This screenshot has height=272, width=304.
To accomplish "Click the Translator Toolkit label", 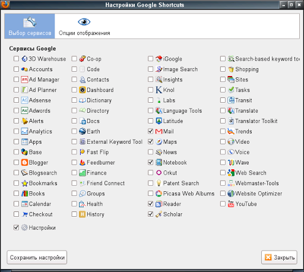I will coord(256,121).
